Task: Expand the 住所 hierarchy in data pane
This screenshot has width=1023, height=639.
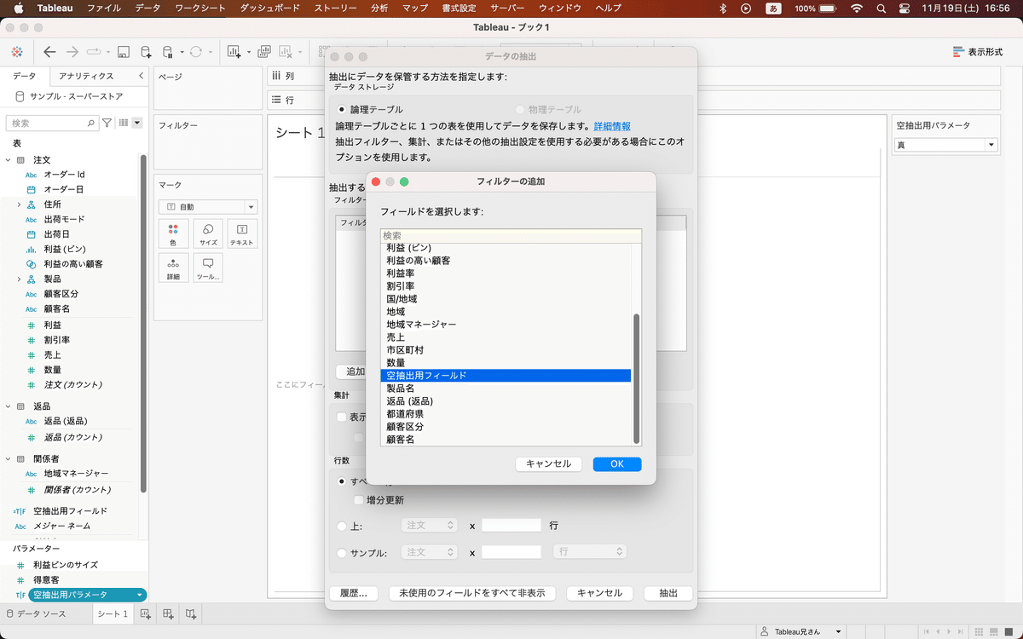Action: click(19, 204)
